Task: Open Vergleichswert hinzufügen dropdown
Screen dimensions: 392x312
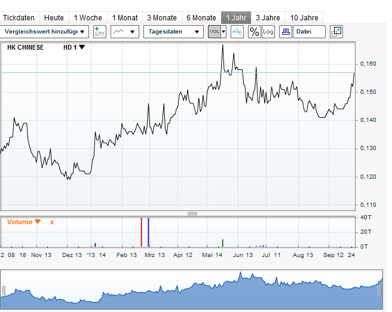Action: pyautogui.click(x=44, y=32)
